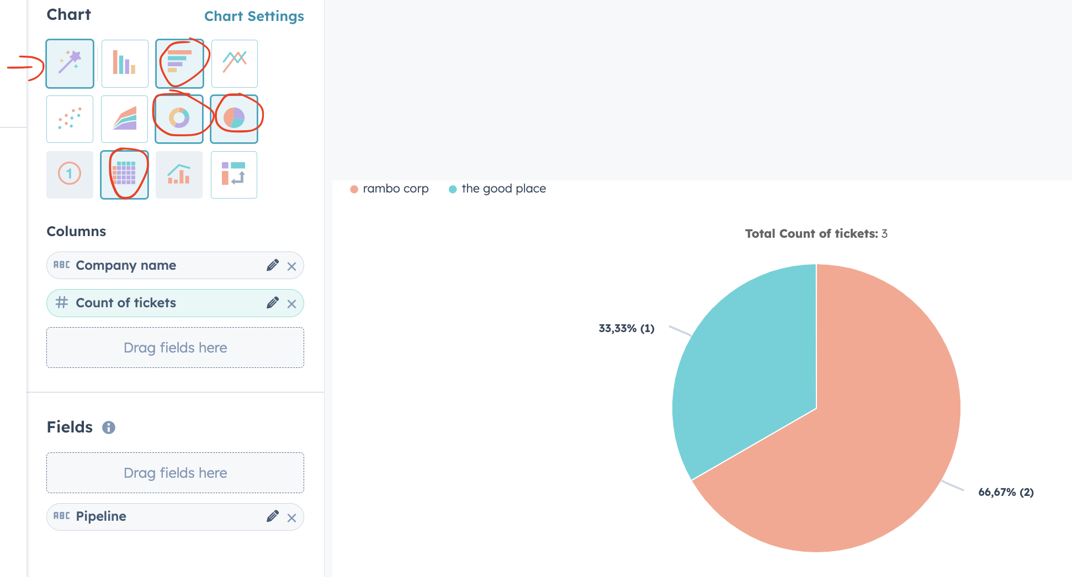Edit the Company name column
Image resolution: width=1072 pixels, height=577 pixels.
point(272,265)
